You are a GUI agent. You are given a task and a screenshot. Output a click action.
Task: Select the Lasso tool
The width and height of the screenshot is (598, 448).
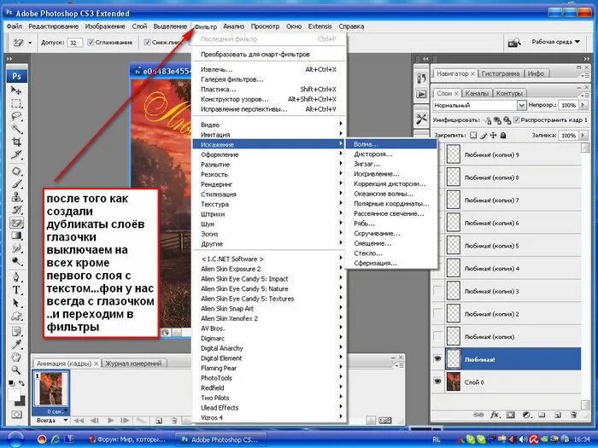pos(16,116)
